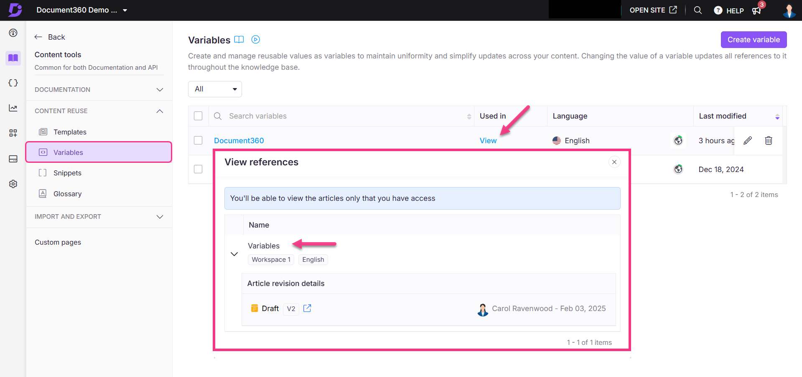Click the Create variable button
Image resolution: width=802 pixels, height=377 pixels.
754,40
